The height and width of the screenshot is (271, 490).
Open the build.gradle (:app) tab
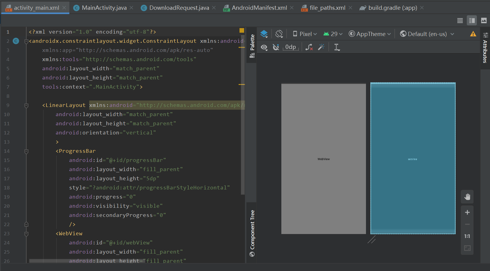[x=393, y=8]
